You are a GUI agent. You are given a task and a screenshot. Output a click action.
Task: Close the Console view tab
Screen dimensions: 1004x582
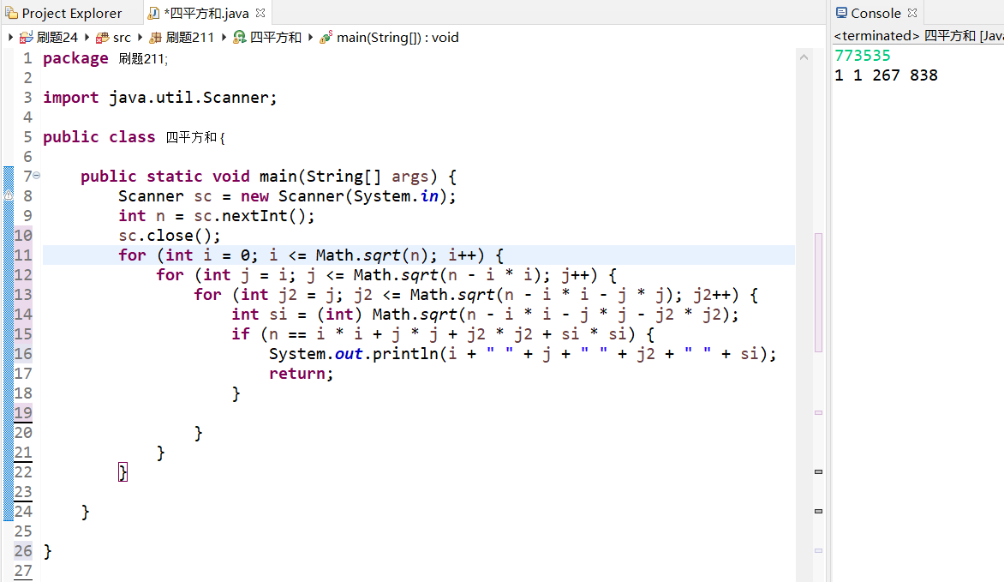912,13
